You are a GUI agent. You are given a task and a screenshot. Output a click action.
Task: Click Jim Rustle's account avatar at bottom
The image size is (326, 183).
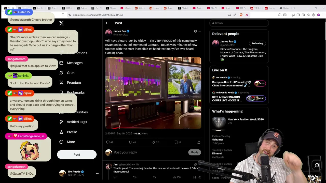62,173
